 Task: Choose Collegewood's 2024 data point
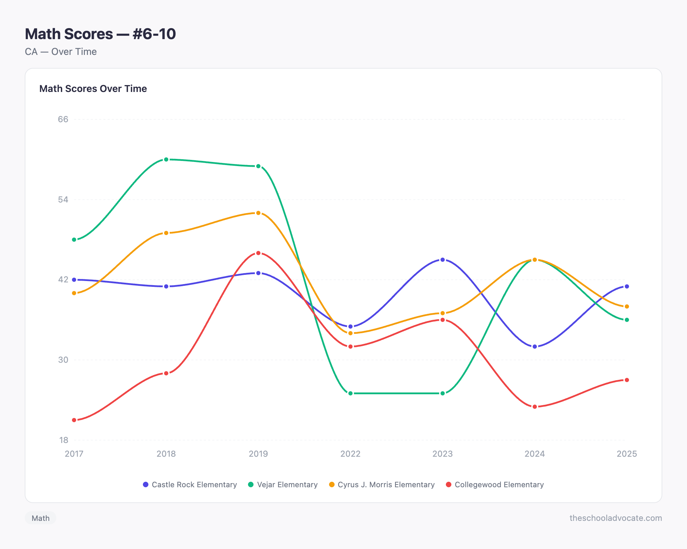[534, 407]
